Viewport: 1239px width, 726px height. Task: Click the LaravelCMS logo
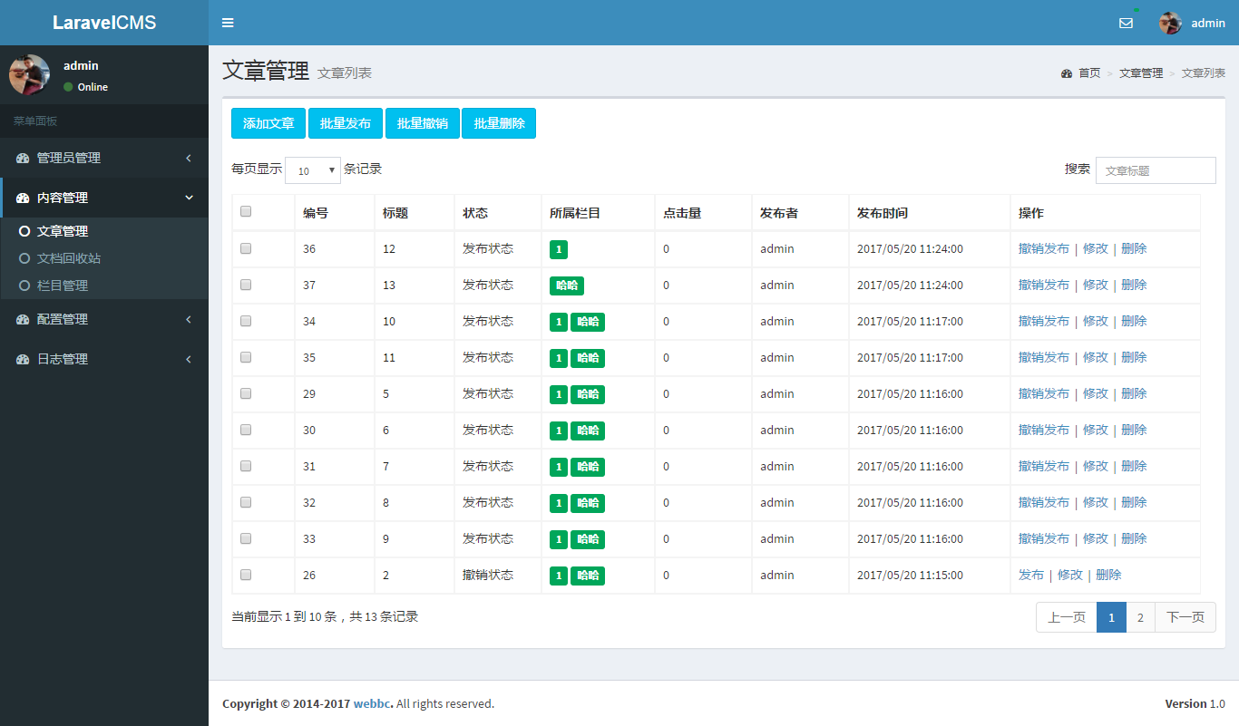(x=104, y=23)
